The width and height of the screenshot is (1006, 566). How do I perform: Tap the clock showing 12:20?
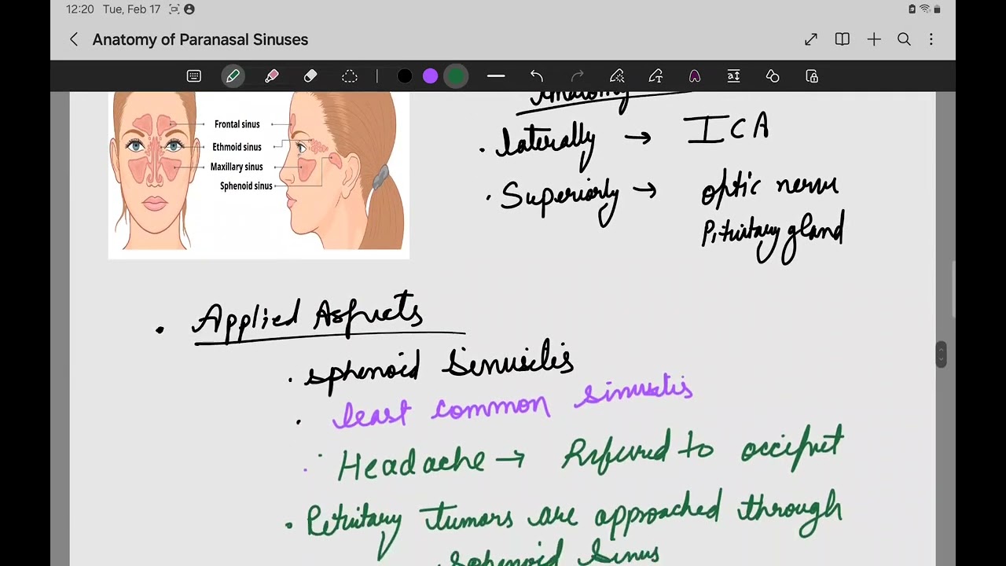tap(80, 9)
